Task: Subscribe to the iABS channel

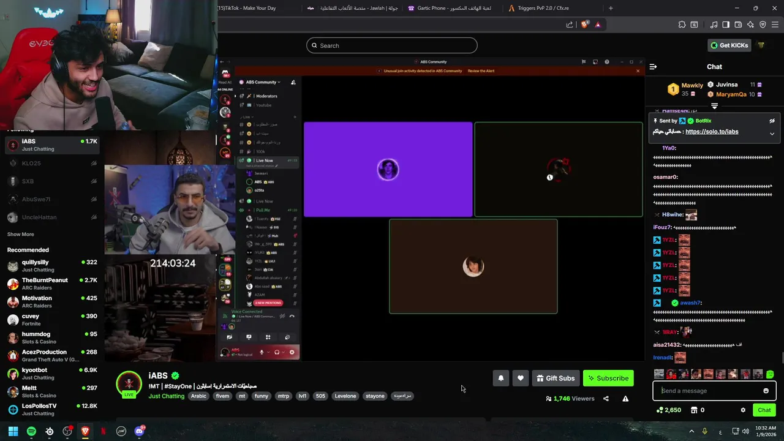Action: click(x=608, y=379)
